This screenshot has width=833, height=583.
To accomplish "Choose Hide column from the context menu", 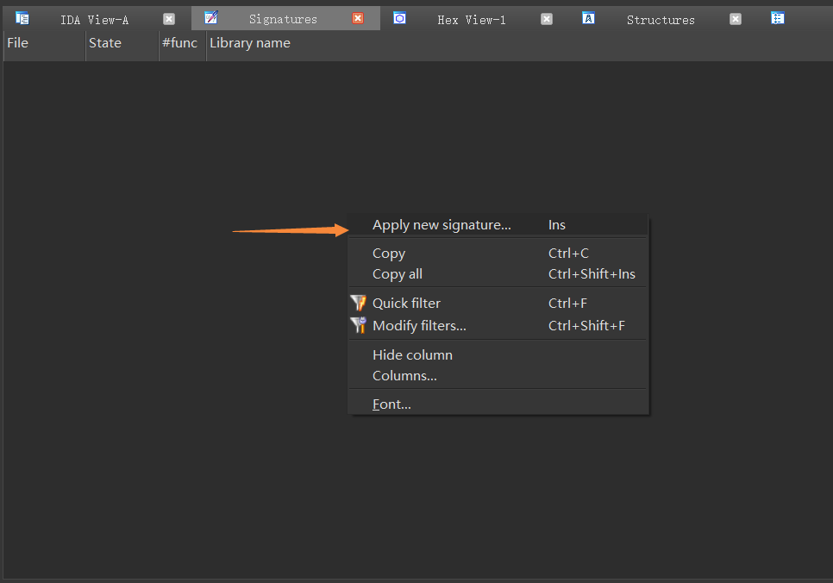I will [412, 355].
